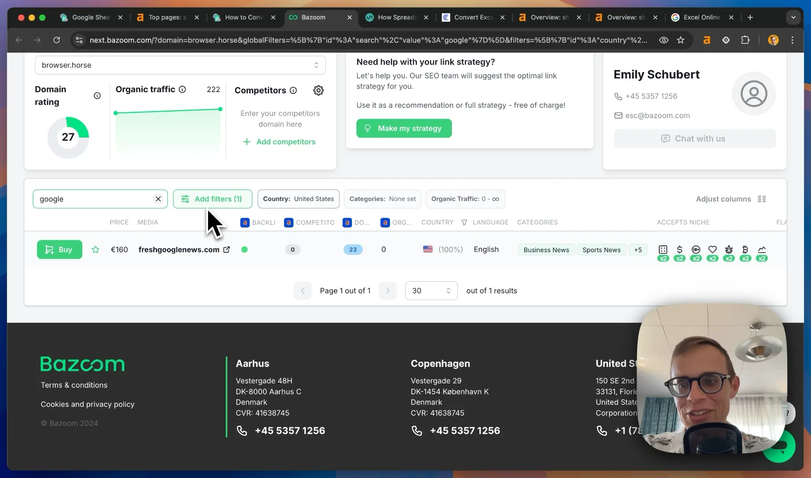Open the browser tab list chevron
Screen dimensions: 811x478
(x=793, y=17)
